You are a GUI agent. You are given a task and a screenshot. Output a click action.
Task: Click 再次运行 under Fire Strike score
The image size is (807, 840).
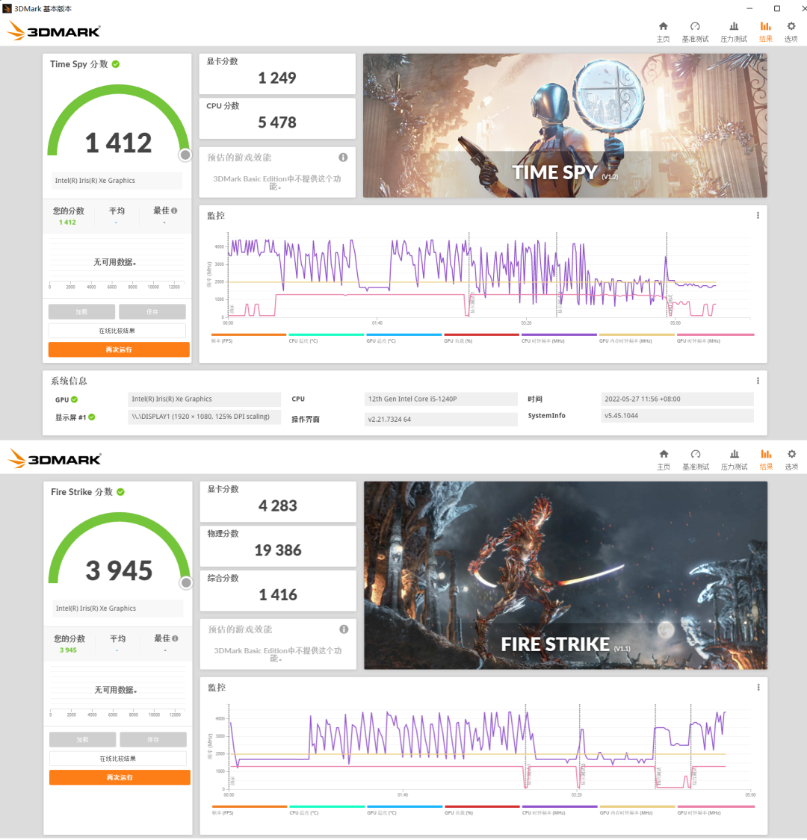coord(120,777)
